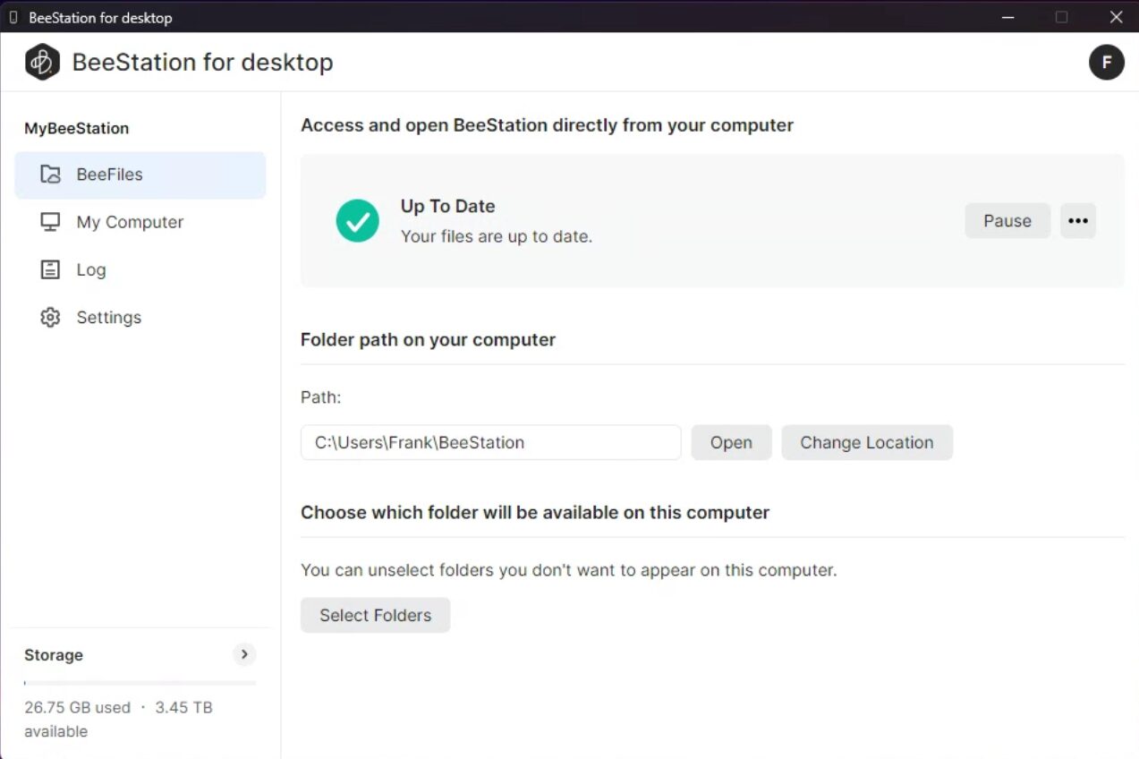Open the Log section
The image size is (1139, 759).
[x=140, y=269]
